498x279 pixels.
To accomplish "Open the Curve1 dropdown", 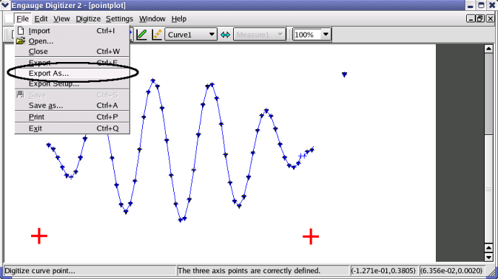I will pyautogui.click(x=191, y=35).
